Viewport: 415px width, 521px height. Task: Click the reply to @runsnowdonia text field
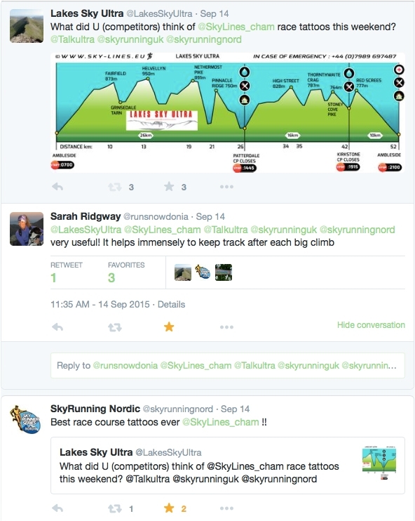(228, 366)
